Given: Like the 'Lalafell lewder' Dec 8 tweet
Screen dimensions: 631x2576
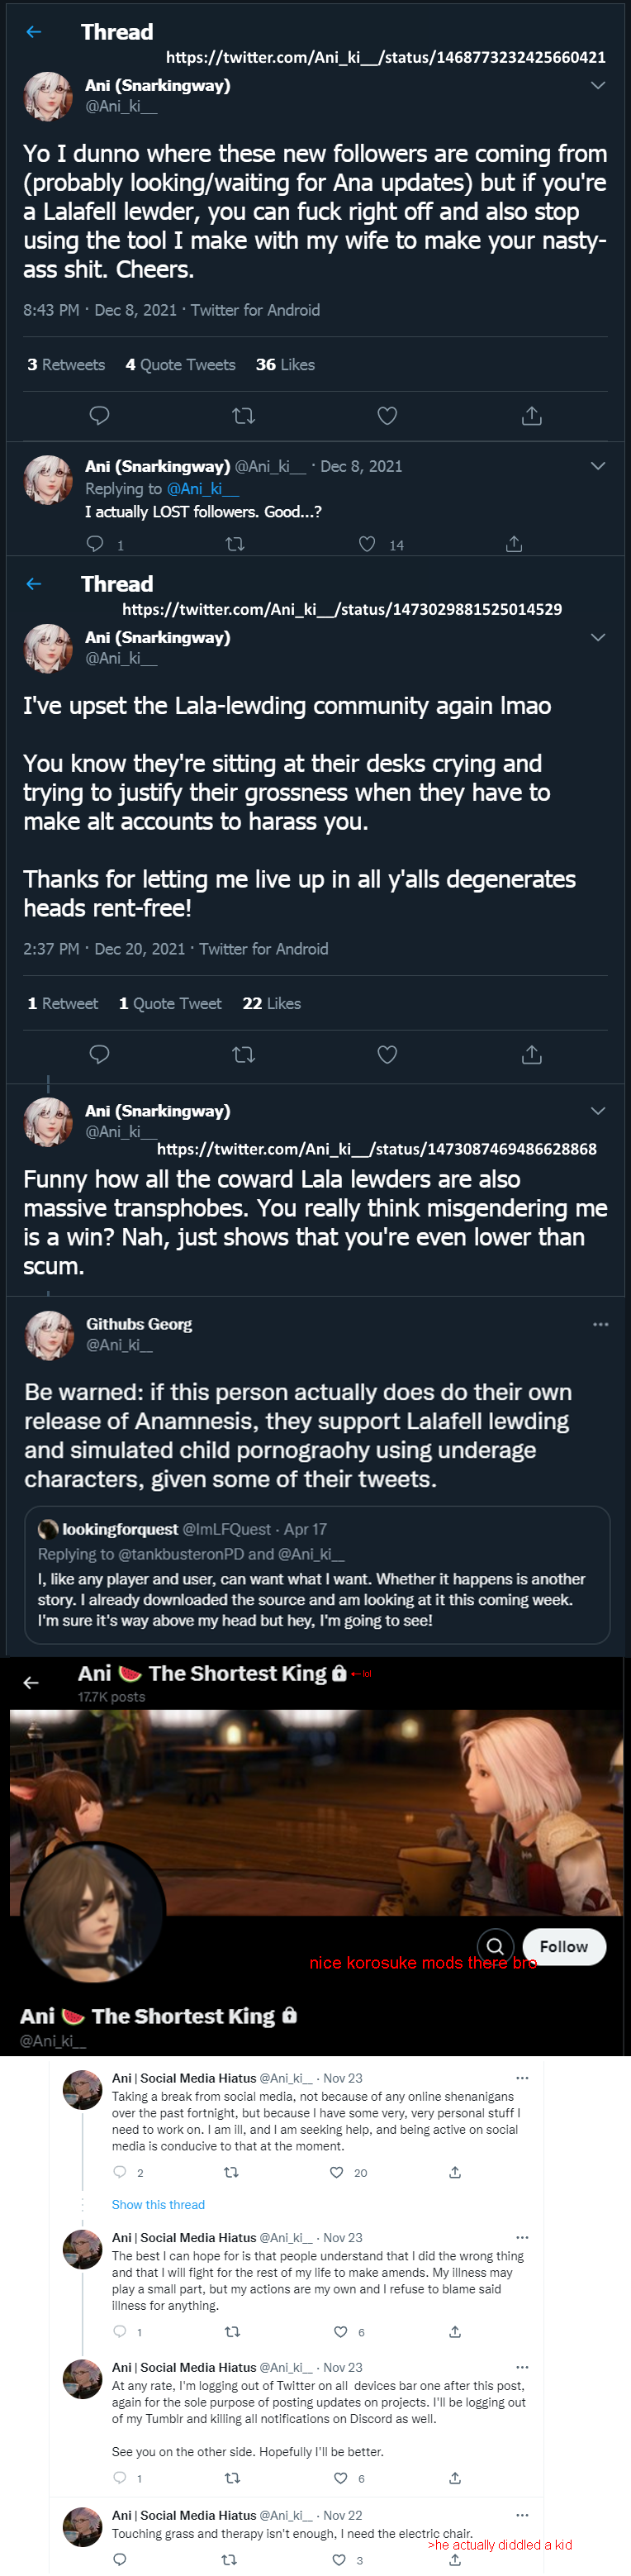Looking at the screenshot, I should [387, 415].
